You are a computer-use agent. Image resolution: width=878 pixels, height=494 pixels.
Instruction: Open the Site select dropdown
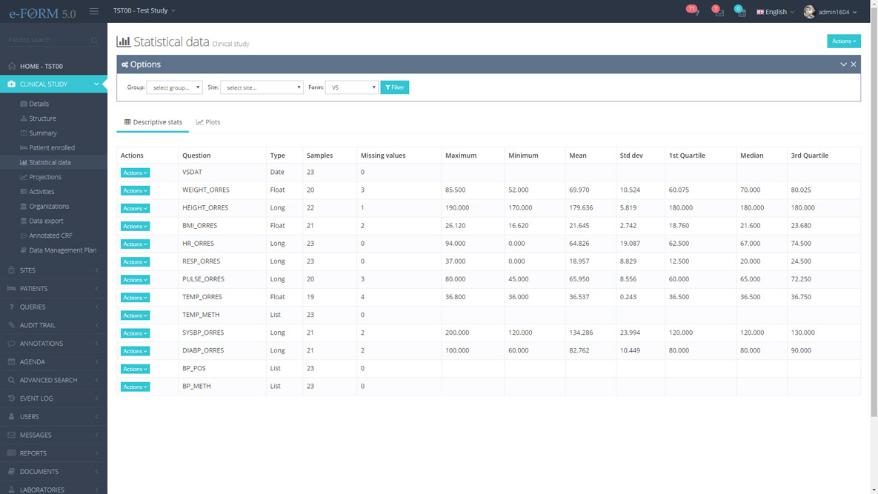click(262, 87)
